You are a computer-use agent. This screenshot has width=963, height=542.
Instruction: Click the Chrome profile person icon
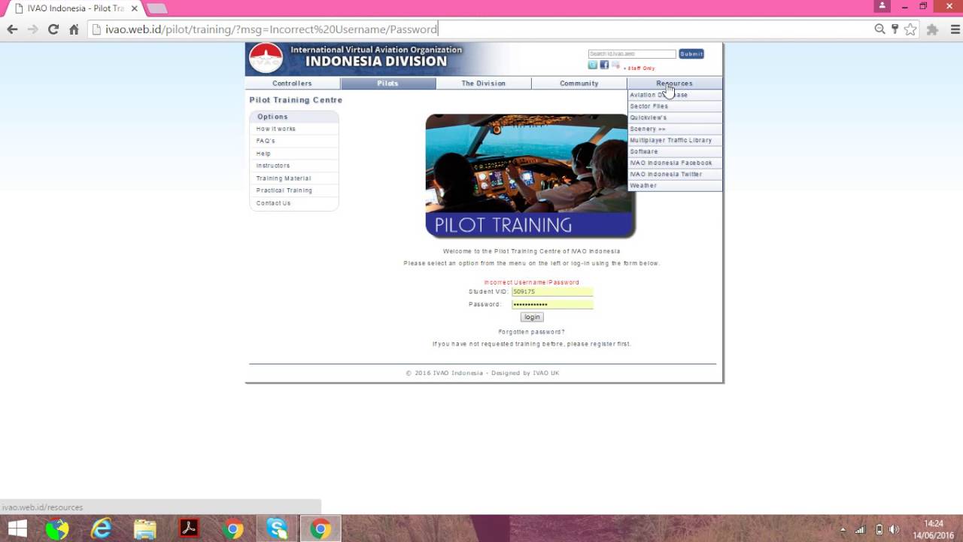pyautogui.click(x=882, y=6)
